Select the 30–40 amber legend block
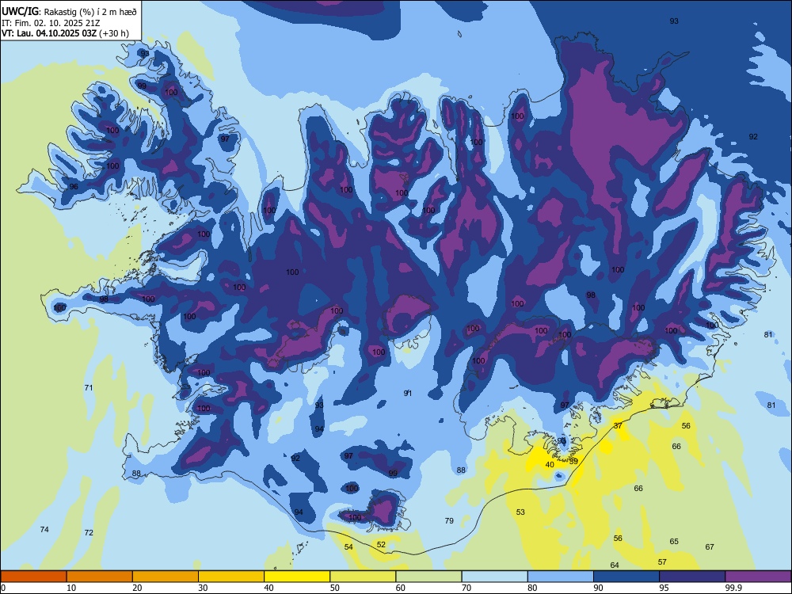 [x=231, y=577]
